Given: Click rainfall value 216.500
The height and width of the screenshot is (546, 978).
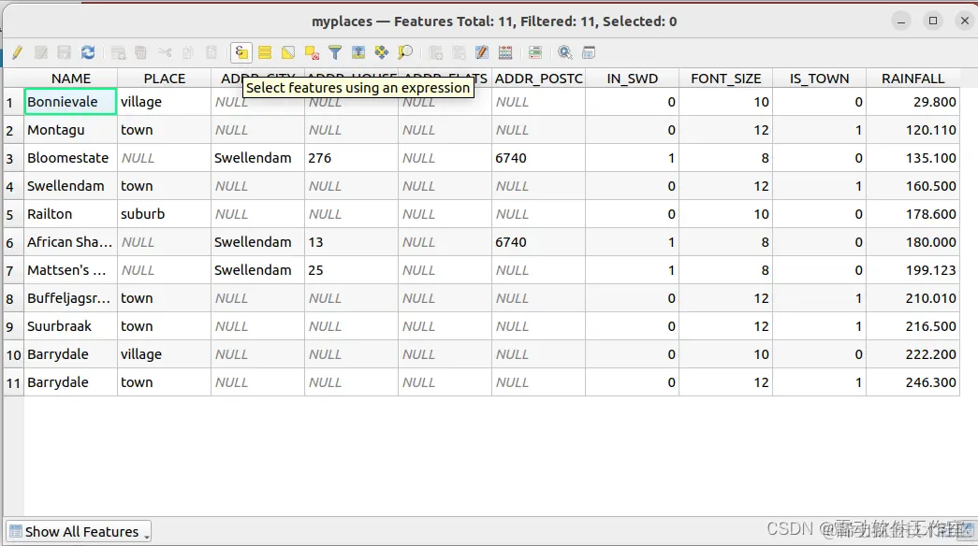Looking at the screenshot, I should (912, 326).
